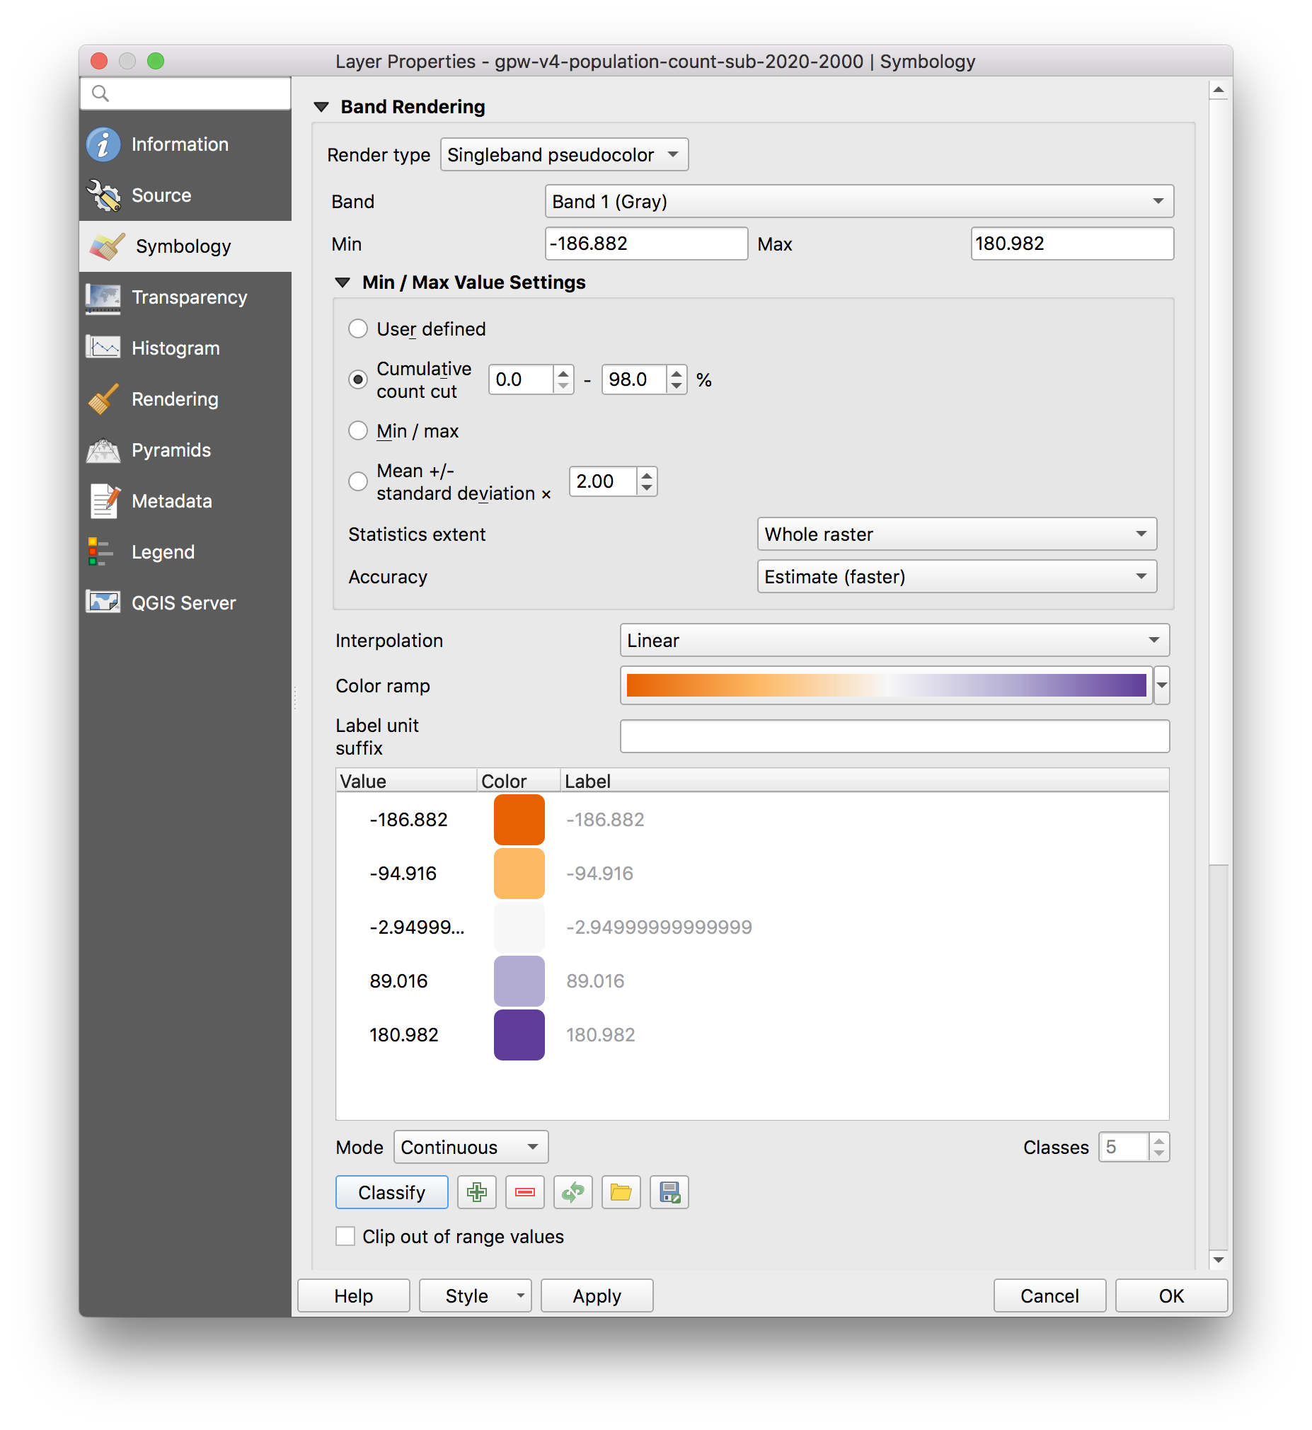
Task: Click the green plus add values icon
Action: point(476,1192)
